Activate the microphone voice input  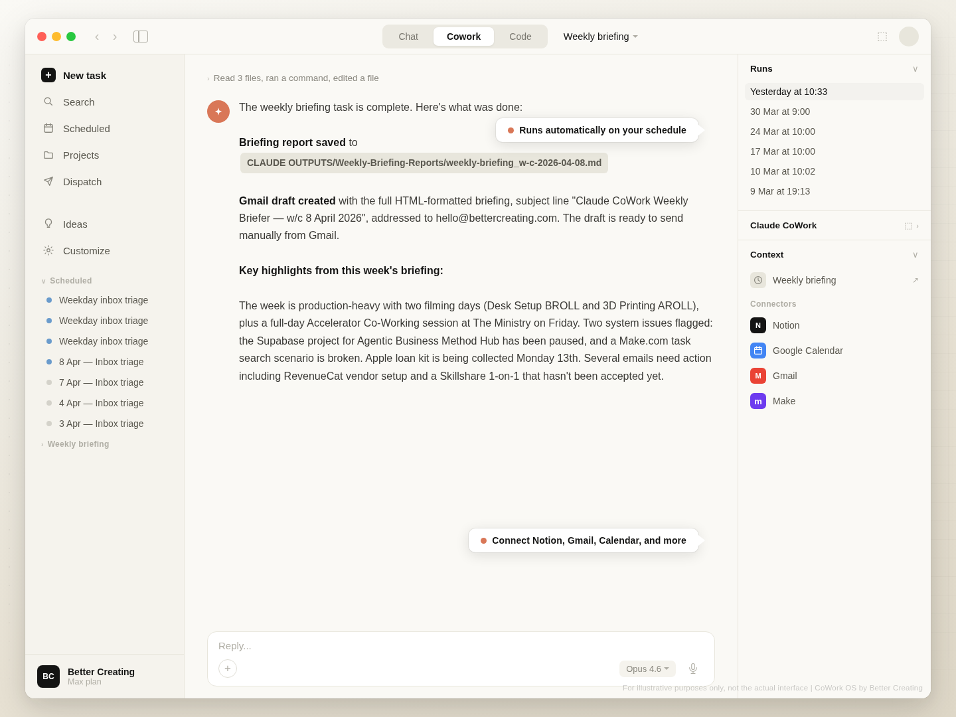pos(693,669)
